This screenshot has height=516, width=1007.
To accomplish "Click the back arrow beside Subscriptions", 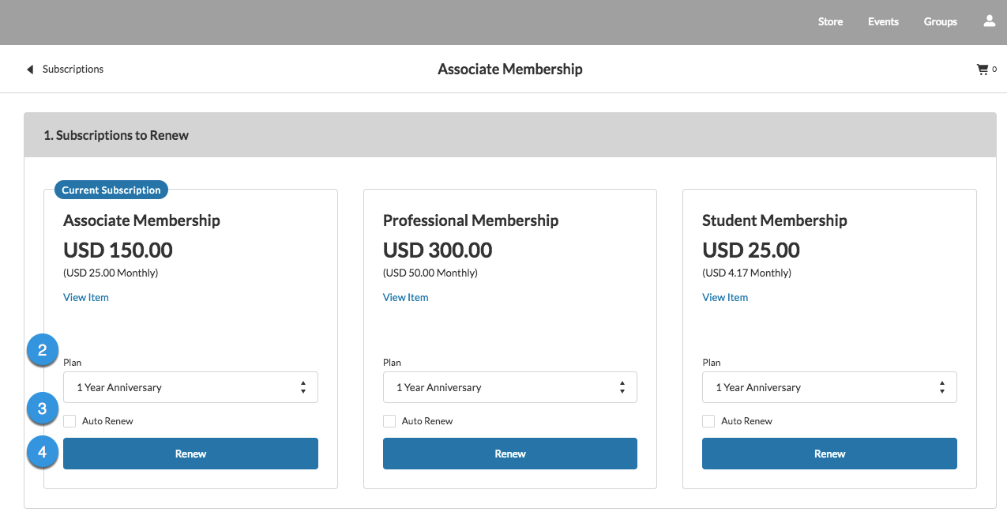I will tap(30, 69).
